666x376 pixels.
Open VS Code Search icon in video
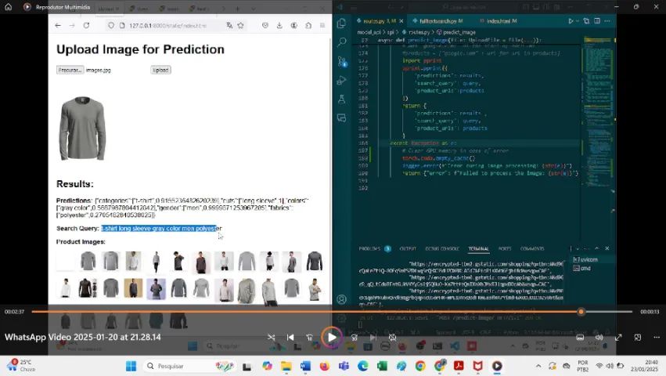point(341,42)
